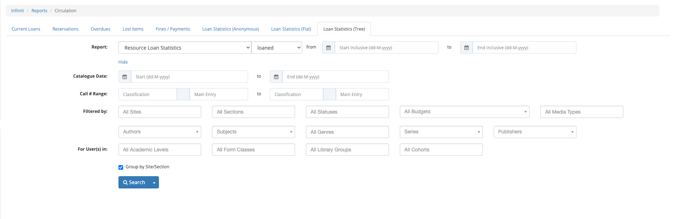Click the Hide link
This screenshot has height=219, width=675.
pos(123,62)
